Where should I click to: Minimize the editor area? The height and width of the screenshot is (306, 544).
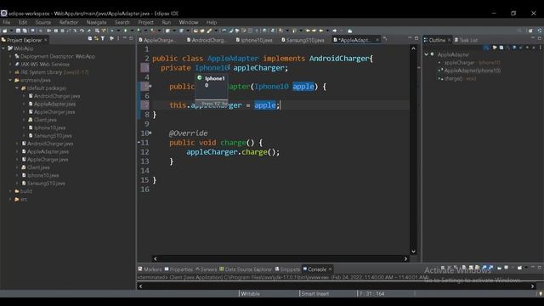tap(410, 38)
